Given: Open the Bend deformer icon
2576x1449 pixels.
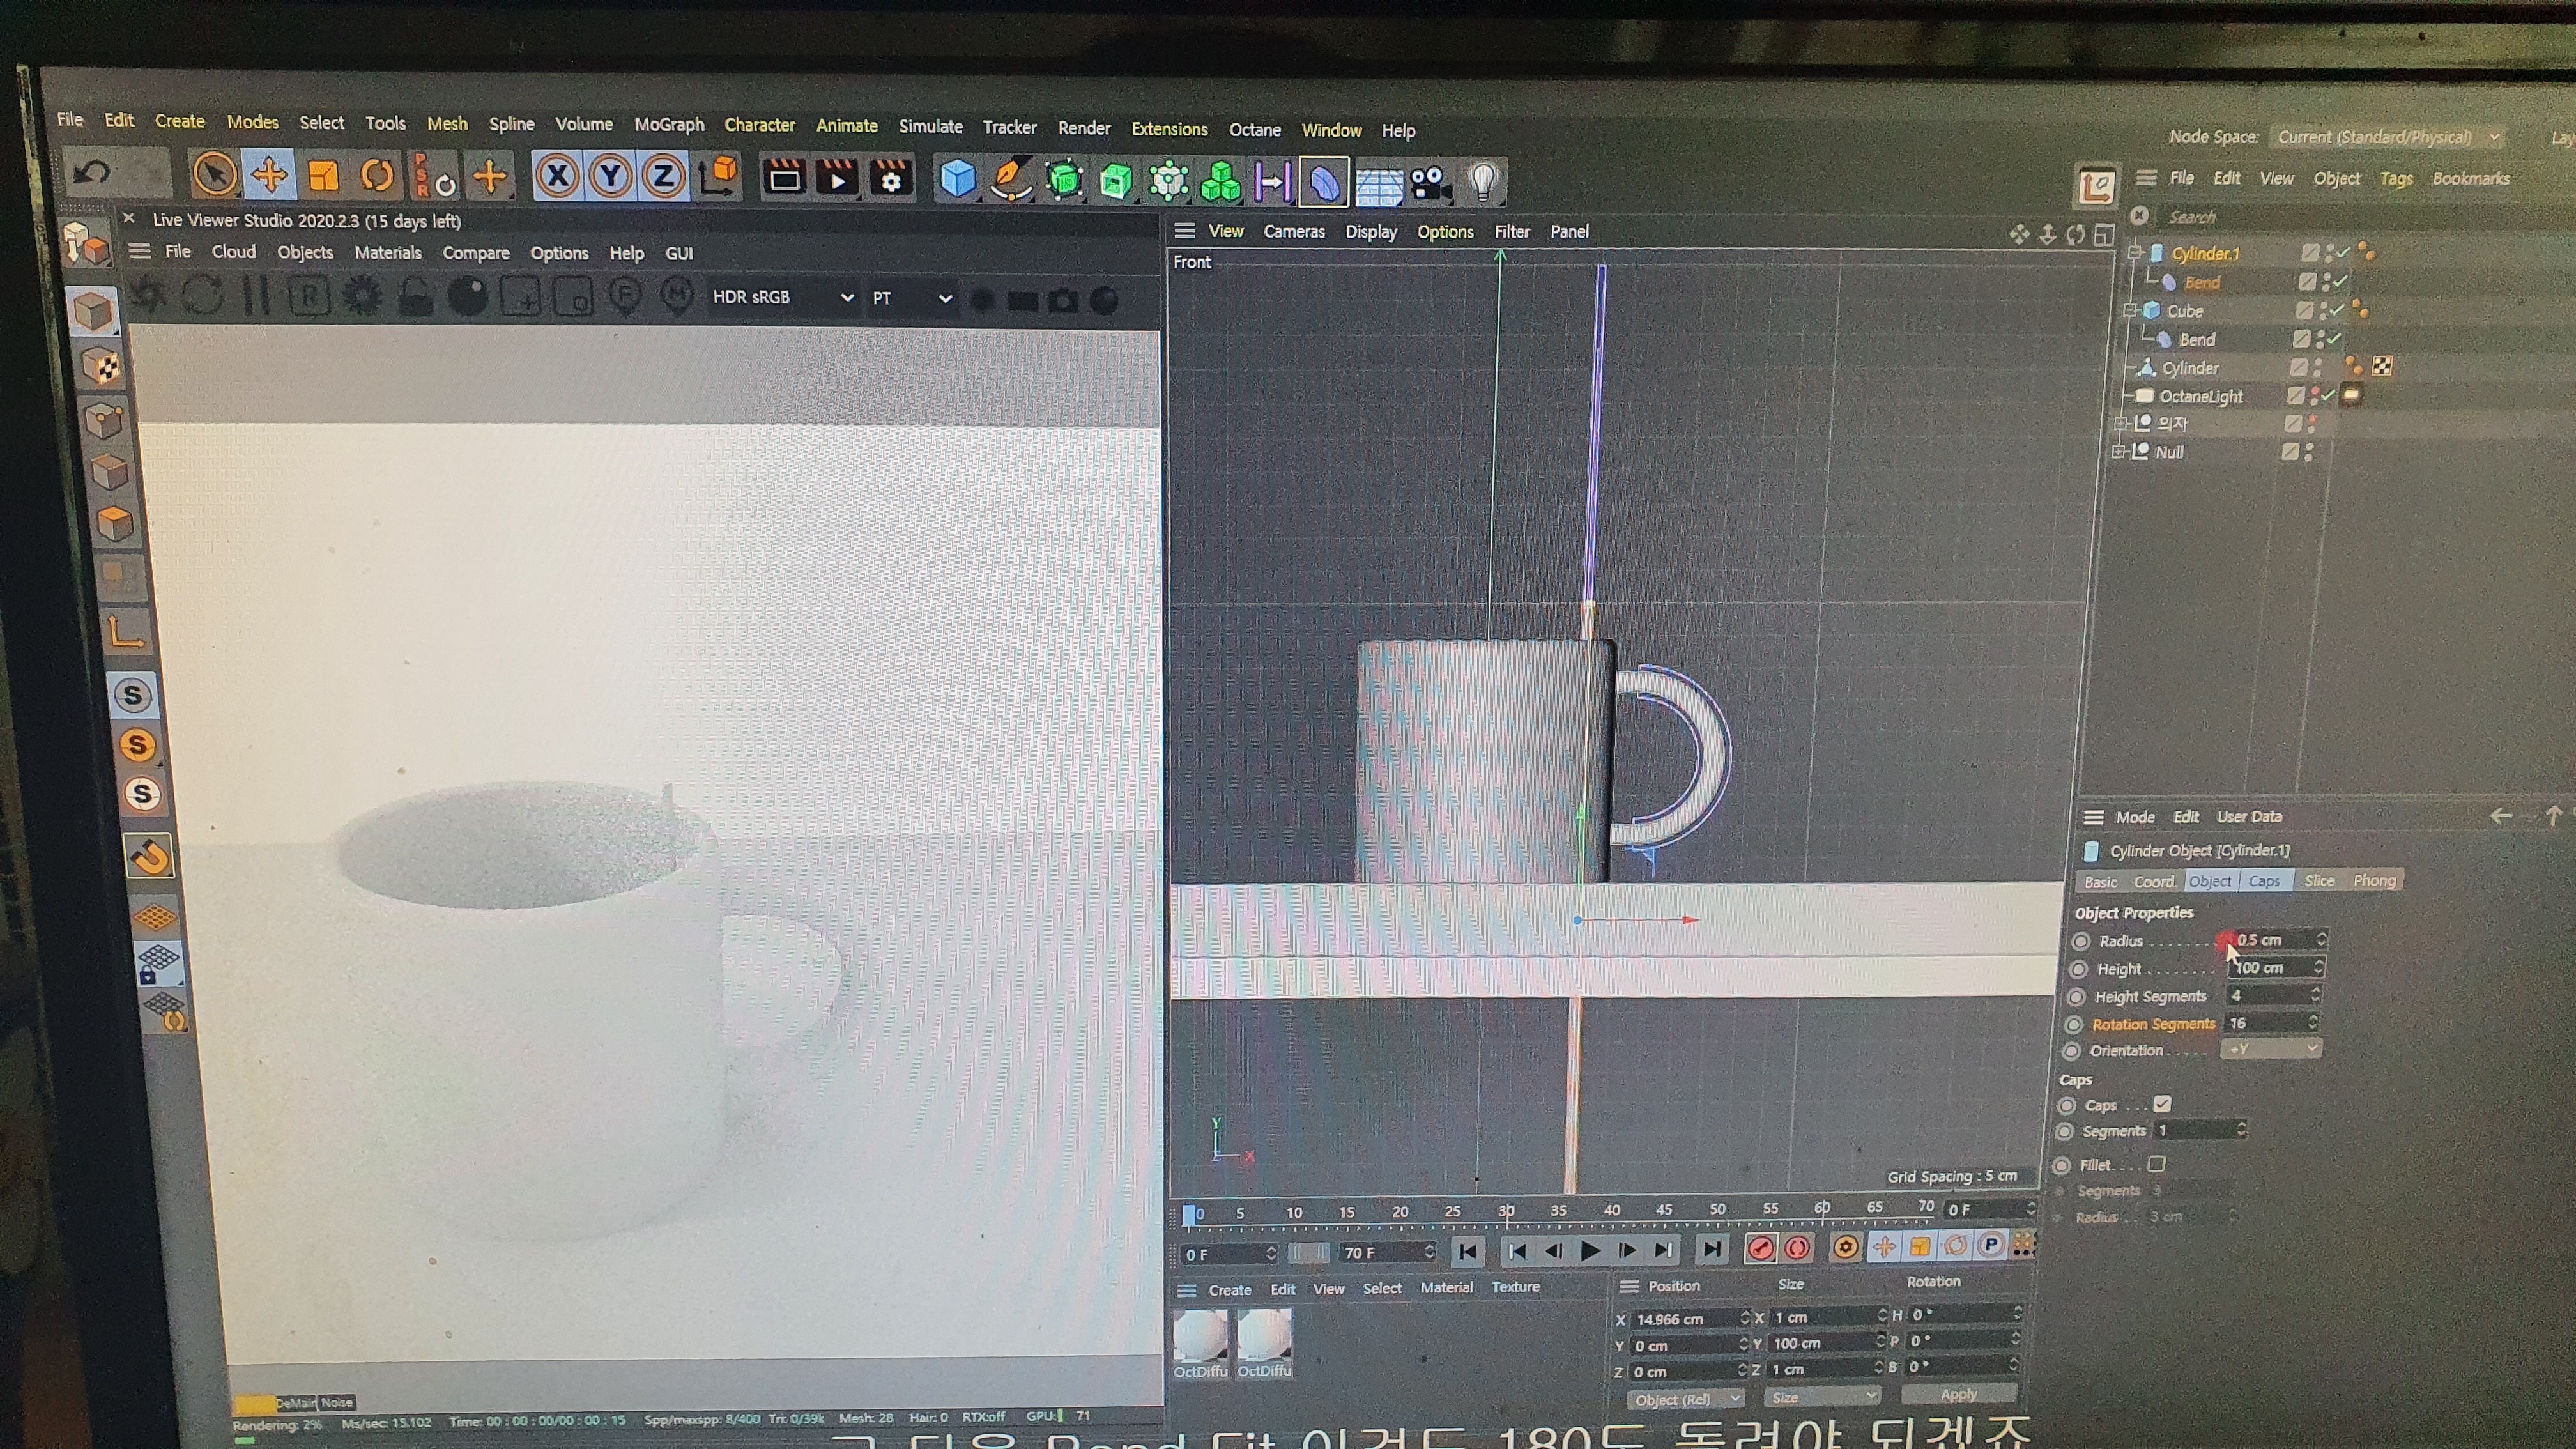Looking at the screenshot, I should pyautogui.click(x=1324, y=183).
